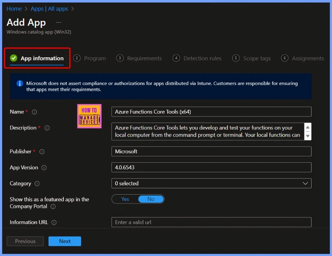This screenshot has height=256, width=332.
Task: Navigate to Home breadcrumb link
Action: 14,9
